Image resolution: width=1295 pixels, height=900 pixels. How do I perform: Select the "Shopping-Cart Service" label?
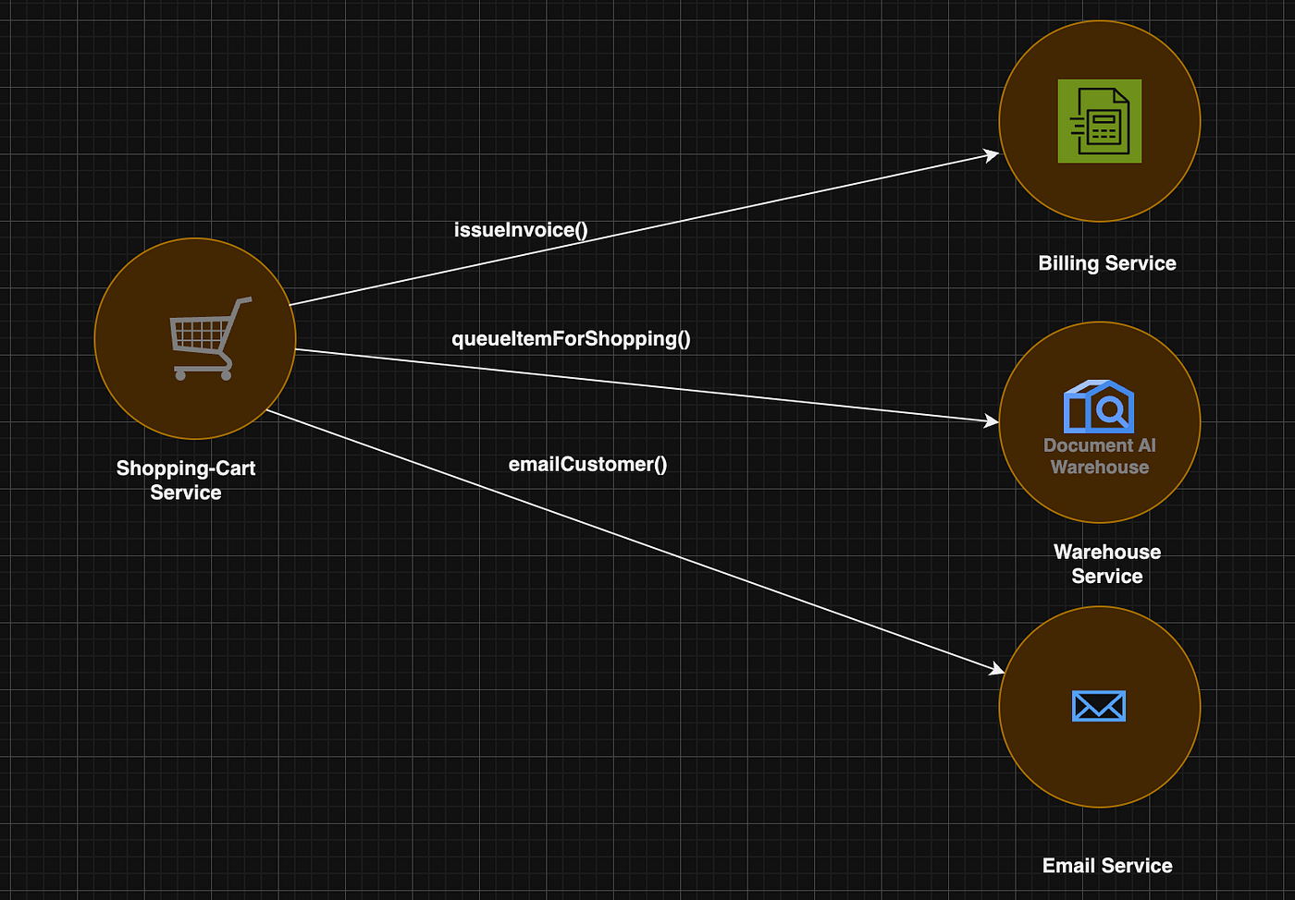coord(186,480)
